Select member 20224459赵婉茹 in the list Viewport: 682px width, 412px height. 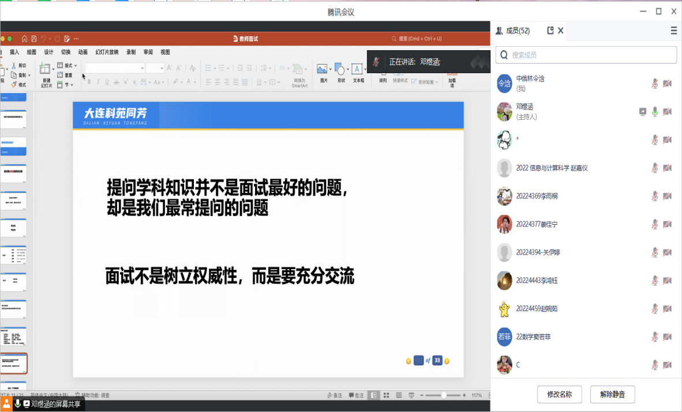click(x=586, y=308)
